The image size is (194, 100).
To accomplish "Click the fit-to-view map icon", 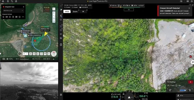I will [31, 54].
